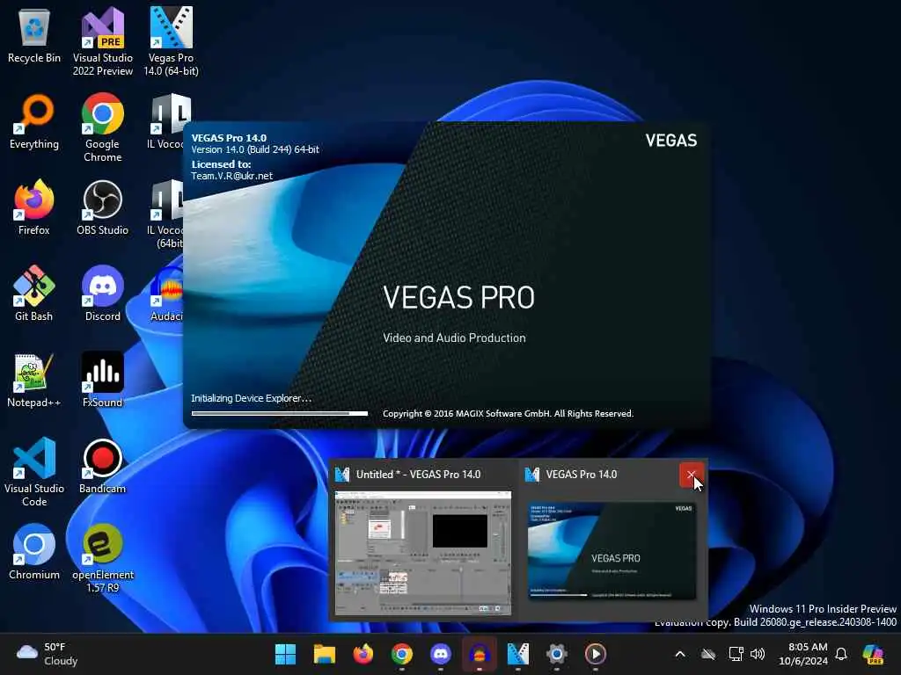This screenshot has width=901, height=675.
Task: Click the MAGIX copyright notice text
Action: click(508, 413)
